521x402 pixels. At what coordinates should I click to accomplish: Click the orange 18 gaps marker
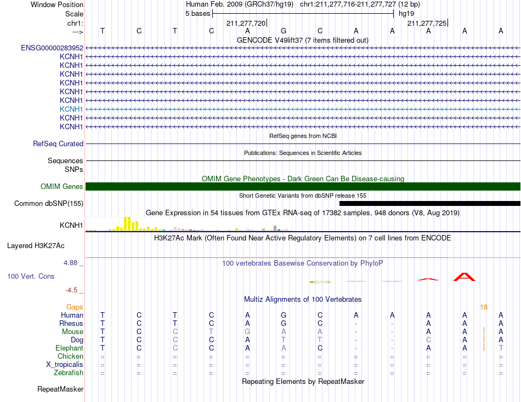(484, 307)
